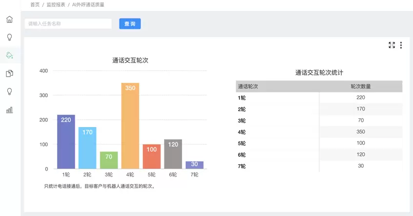This screenshot has height=216, width=413.
Task: Click the green 3轮 bar labeled 70
Action: point(109,160)
